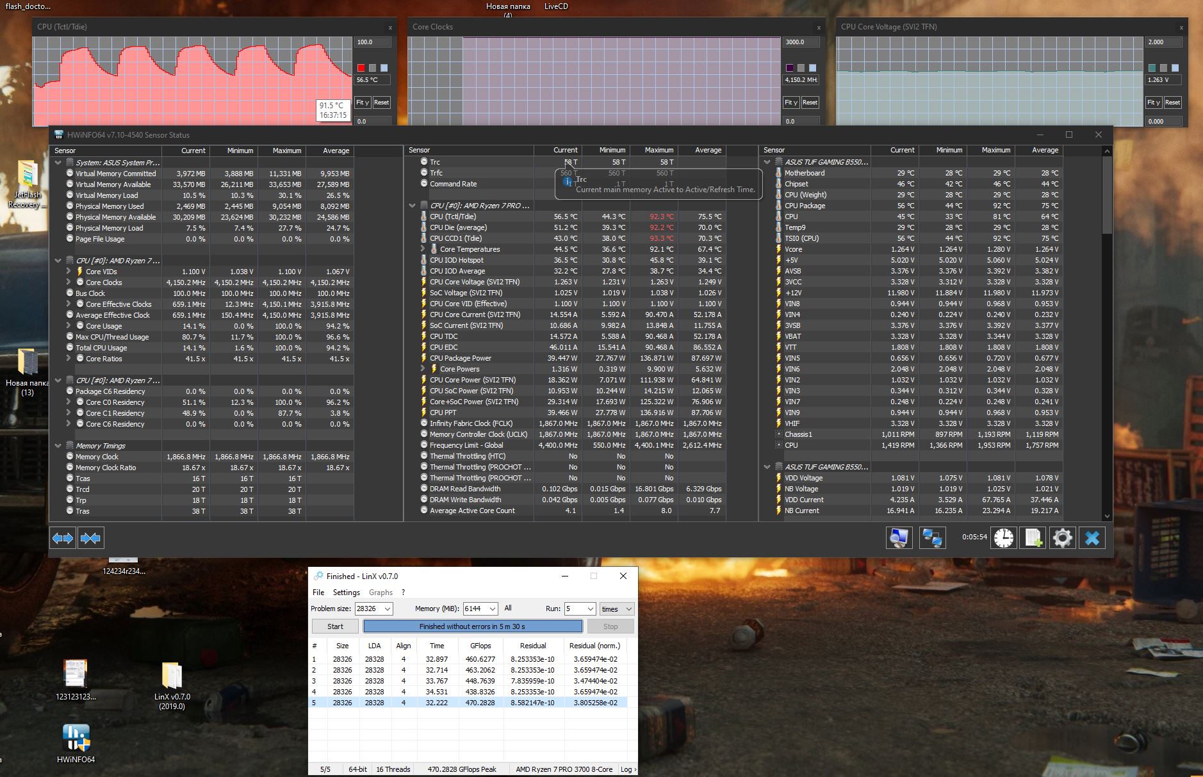Open HWiNFO sensor settings gear icon

pyautogui.click(x=1062, y=538)
